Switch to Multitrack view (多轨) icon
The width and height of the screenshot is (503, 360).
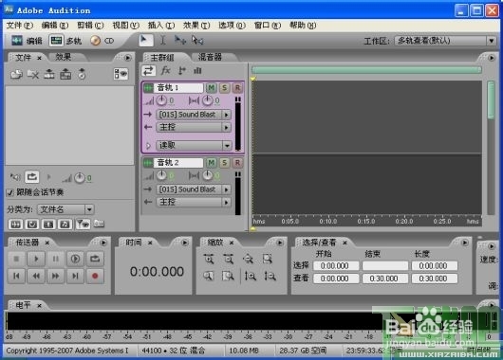click(x=56, y=41)
